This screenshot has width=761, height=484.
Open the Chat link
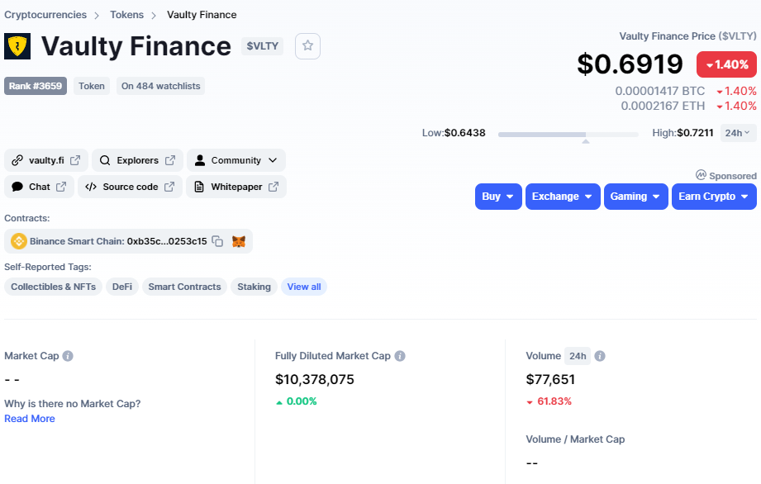point(40,187)
